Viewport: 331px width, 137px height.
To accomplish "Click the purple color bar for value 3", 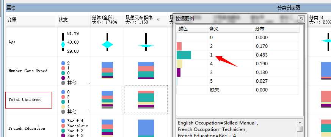I will (179, 72).
